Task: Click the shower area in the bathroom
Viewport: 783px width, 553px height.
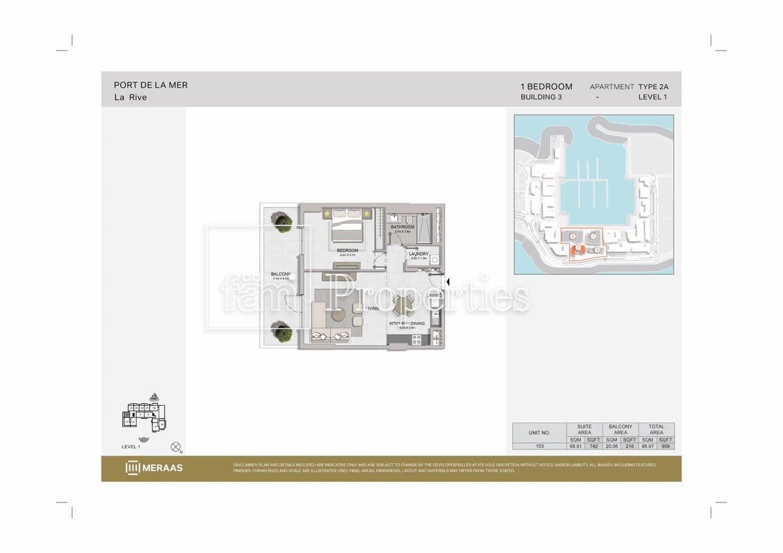Action: pos(426,228)
